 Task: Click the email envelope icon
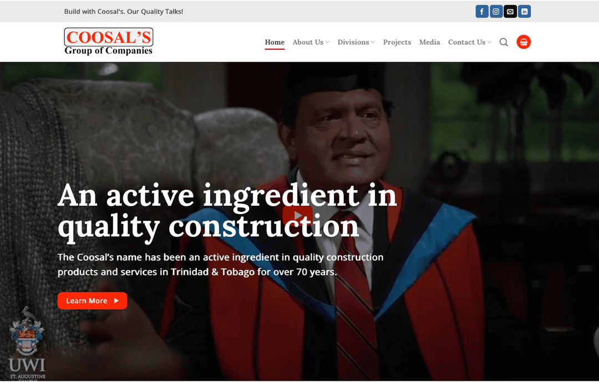click(x=510, y=12)
